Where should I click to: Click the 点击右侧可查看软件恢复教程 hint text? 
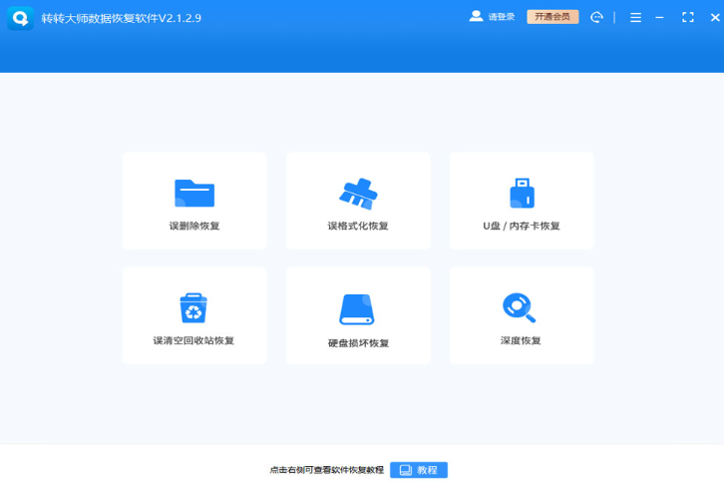click(327, 470)
